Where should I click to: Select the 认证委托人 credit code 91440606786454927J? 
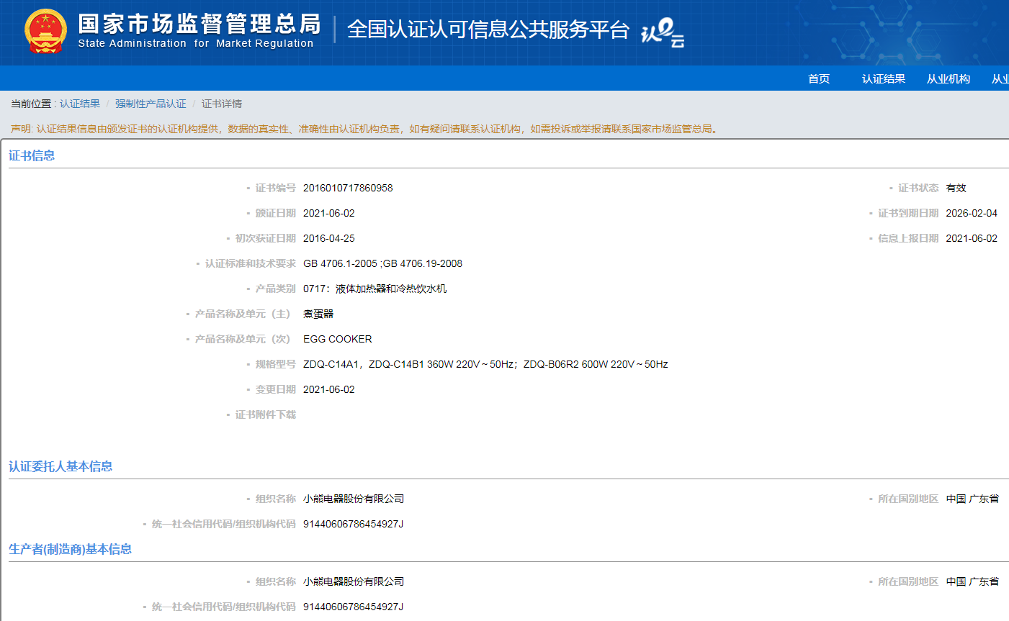click(x=353, y=524)
